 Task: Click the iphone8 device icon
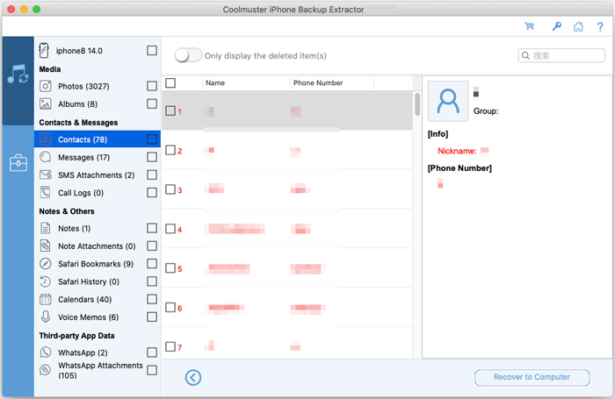pos(44,51)
